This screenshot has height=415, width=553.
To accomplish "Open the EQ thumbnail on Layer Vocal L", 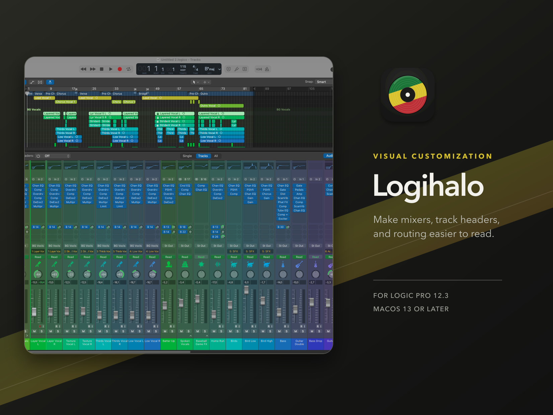I will [x=38, y=166].
